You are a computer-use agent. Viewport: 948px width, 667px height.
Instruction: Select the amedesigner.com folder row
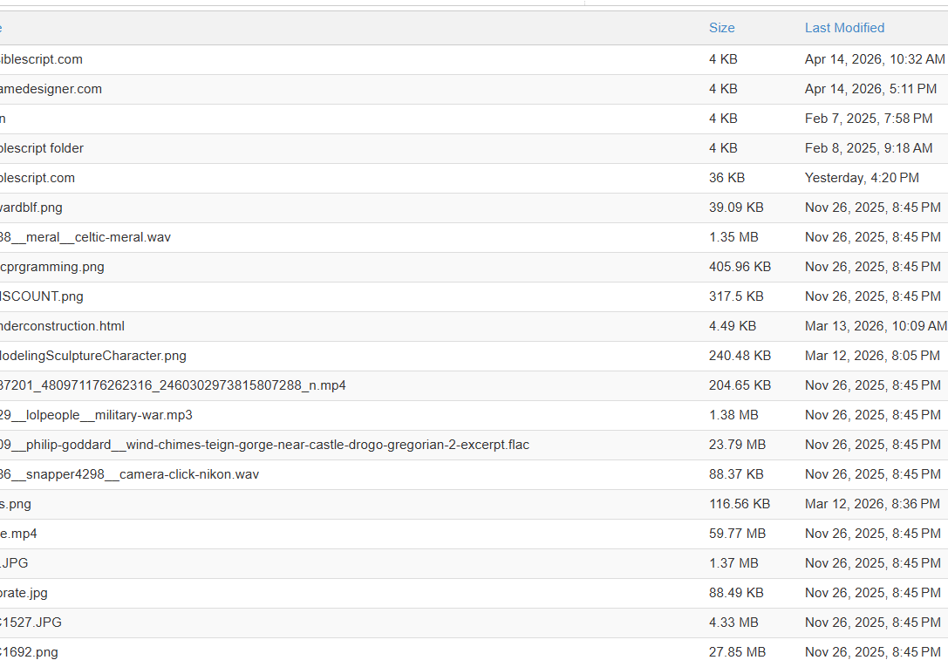[474, 90]
